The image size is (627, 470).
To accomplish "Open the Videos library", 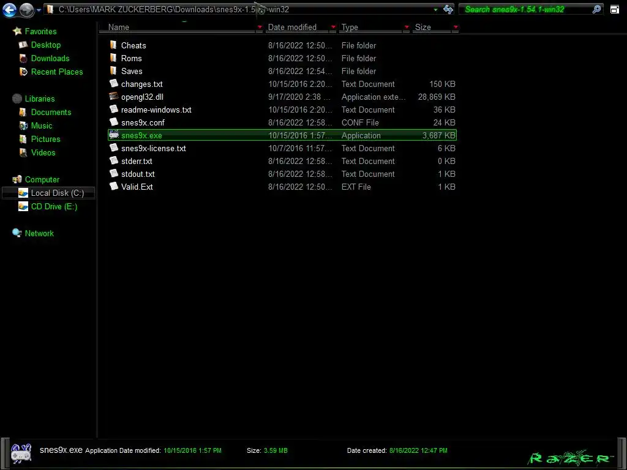I will coord(43,152).
